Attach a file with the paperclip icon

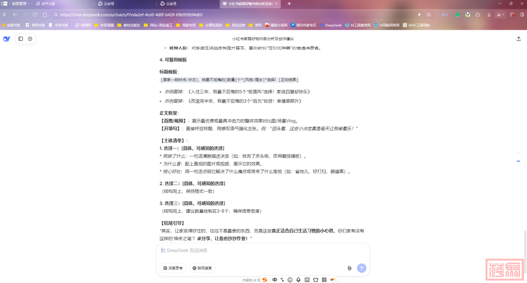[349, 268]
